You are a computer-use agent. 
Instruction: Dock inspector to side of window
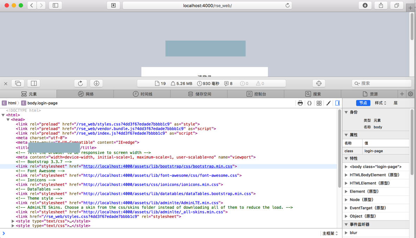pyautogui.click(x=34, y=83)
